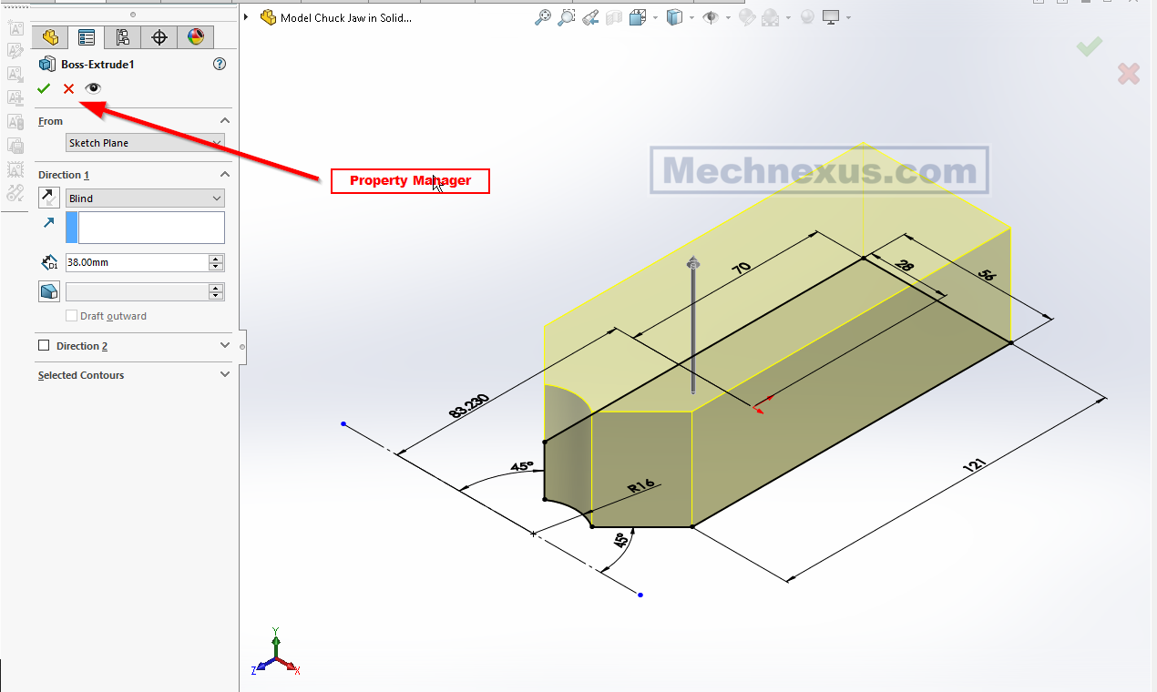Screen dimensions: 1157x692
Task: Expand the flyout tree arrow beside Model Chuck Jaw
Action: coord(247,17)
